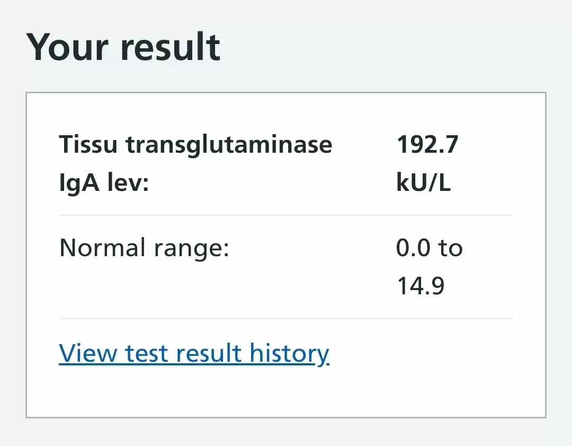The image size is (572, 446).
Task: Click the IgA lev: label line
Action: point(104,182)
